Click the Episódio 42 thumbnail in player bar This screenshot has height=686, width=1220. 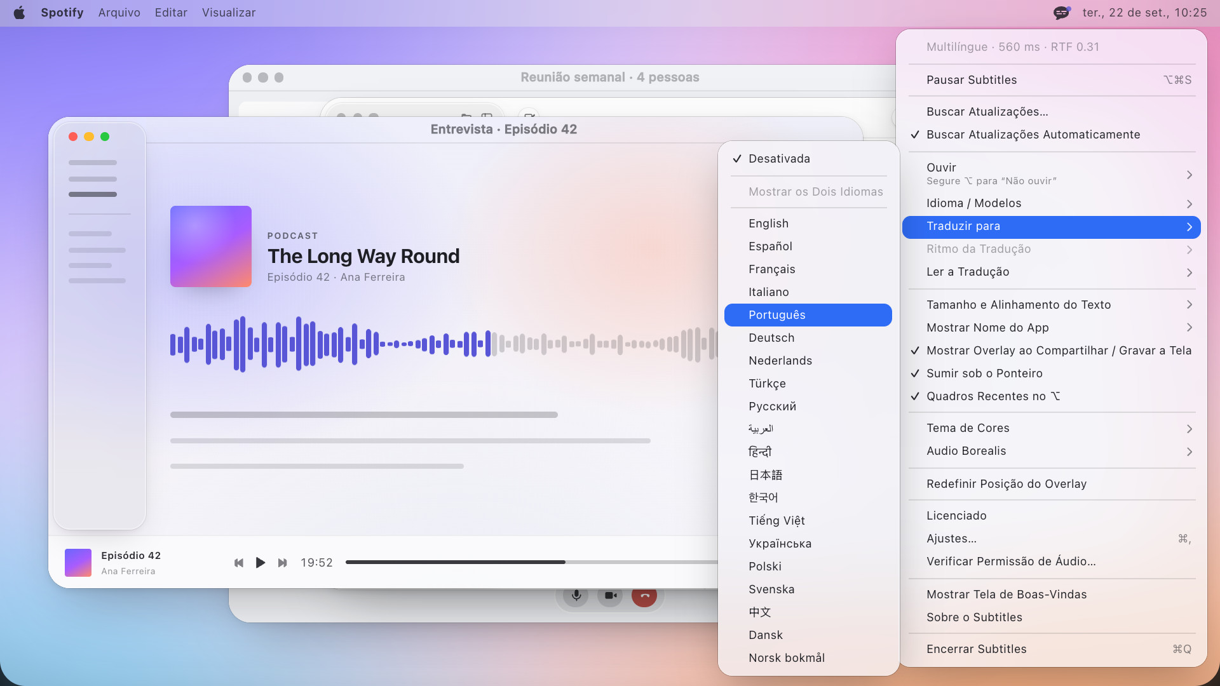coord(78,563)
